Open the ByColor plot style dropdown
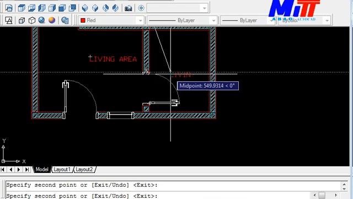This screenshot has width=353, height=199. point(327,20)
